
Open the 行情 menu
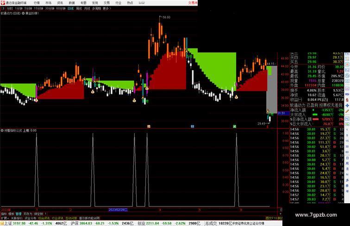click(x=37, y=3)
